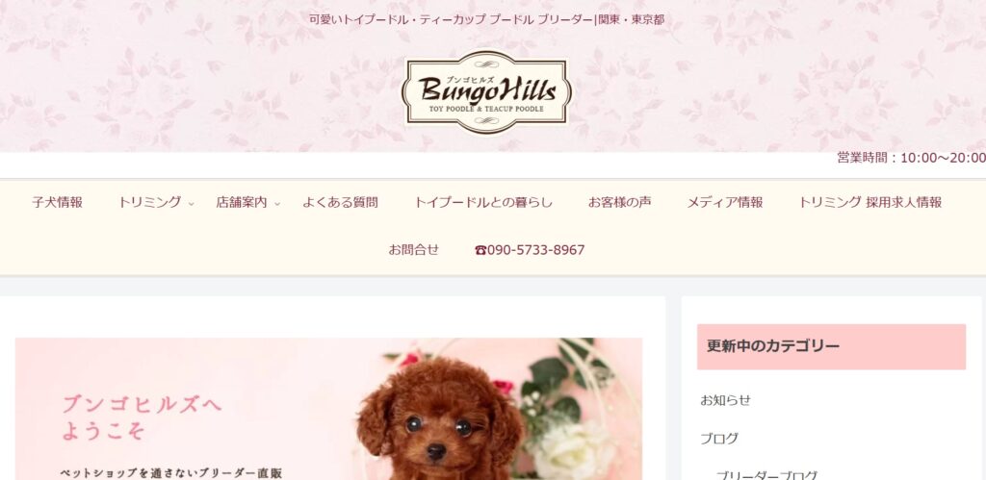The width and height of the screenshot is (986, 480).
Task: Click the 更新中のカテゴリー pink heading
Action: [x=831, y=347]
